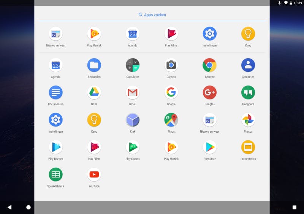Tap the Android home circle button
This screenshot has height=214, width=304.
pos(28,208)
